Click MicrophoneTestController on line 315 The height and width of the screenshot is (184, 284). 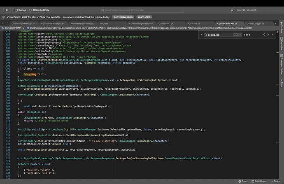[x=35, y=135]
